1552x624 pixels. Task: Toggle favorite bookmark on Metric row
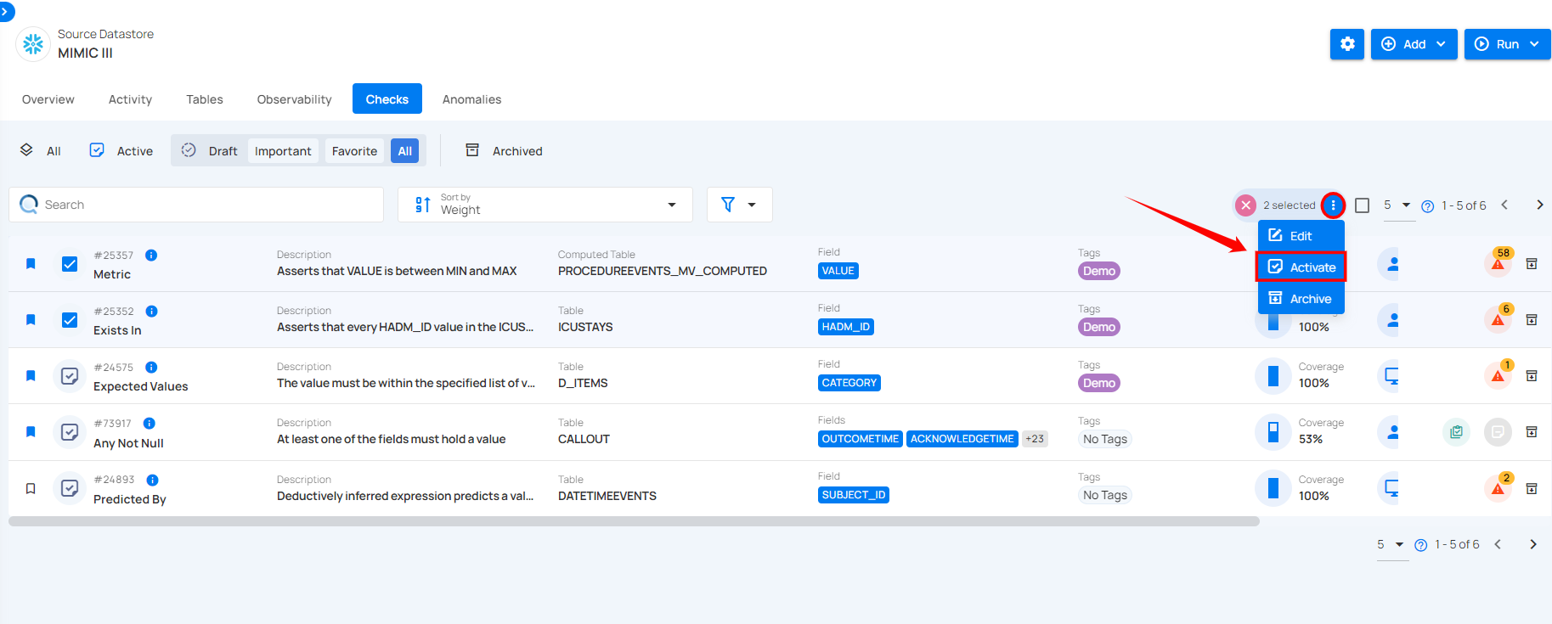tap(31, 264)
